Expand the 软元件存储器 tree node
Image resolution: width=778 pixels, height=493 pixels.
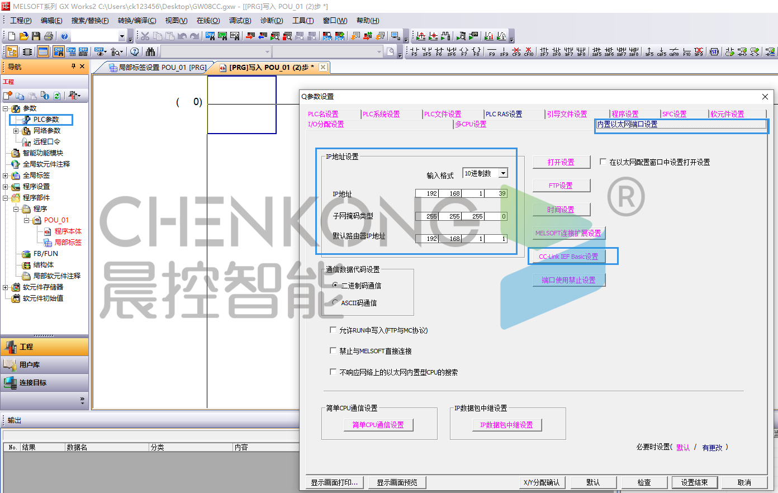click(x=6, y=287)
